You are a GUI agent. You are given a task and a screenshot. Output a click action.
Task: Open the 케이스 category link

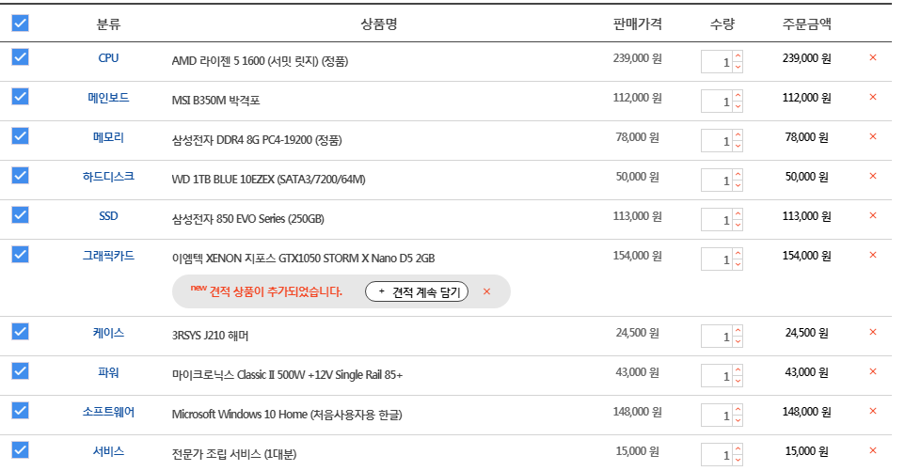108,333
